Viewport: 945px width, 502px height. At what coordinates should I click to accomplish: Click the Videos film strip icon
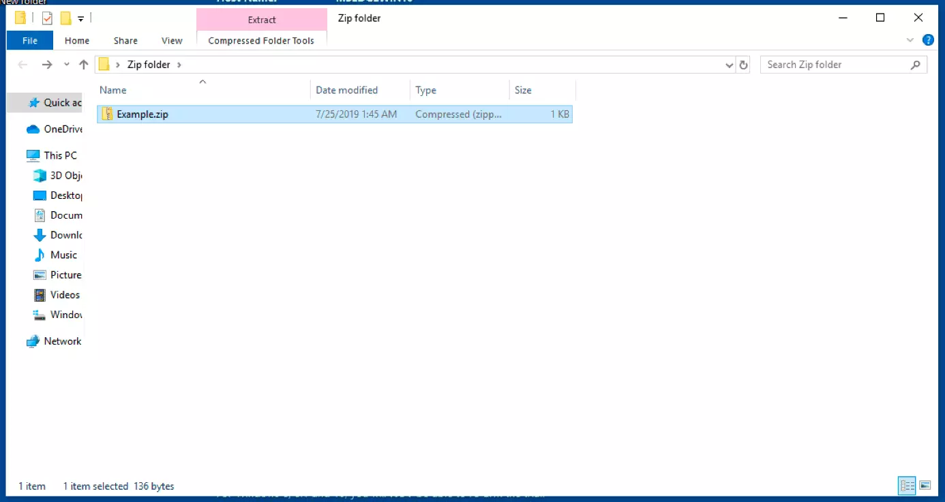(40, 295)
